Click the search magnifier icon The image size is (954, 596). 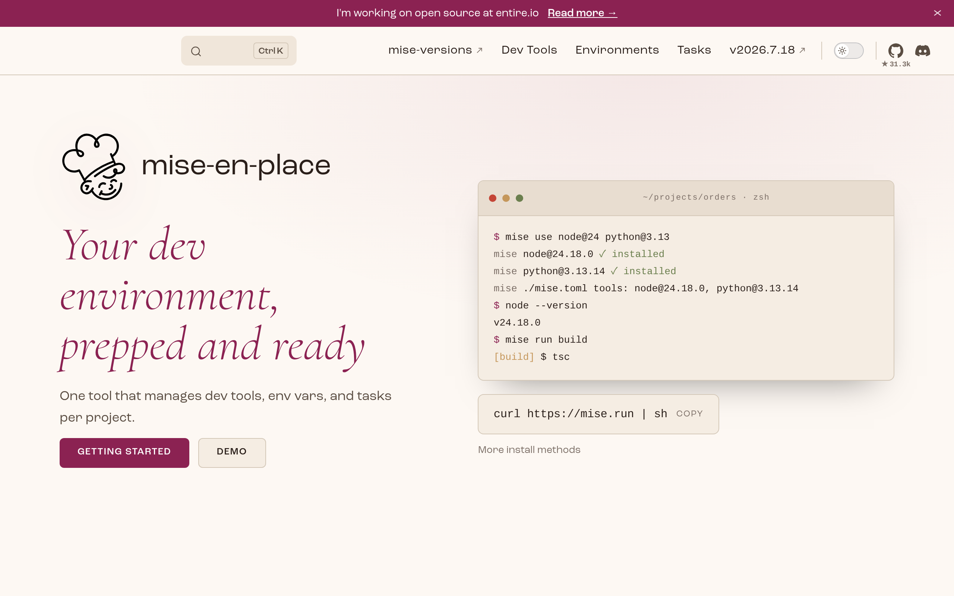coord(196,51)
